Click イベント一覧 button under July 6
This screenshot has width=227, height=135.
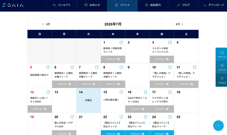[x=64, y=84]
